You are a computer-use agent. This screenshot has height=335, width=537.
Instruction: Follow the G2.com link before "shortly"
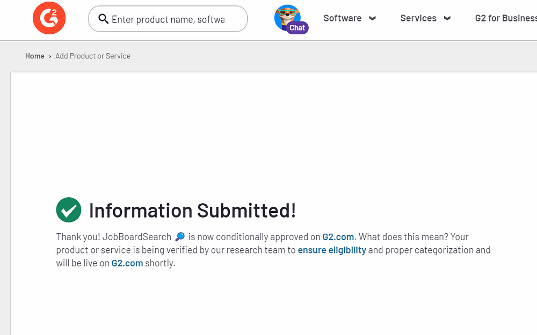click(x=127, y=263)
